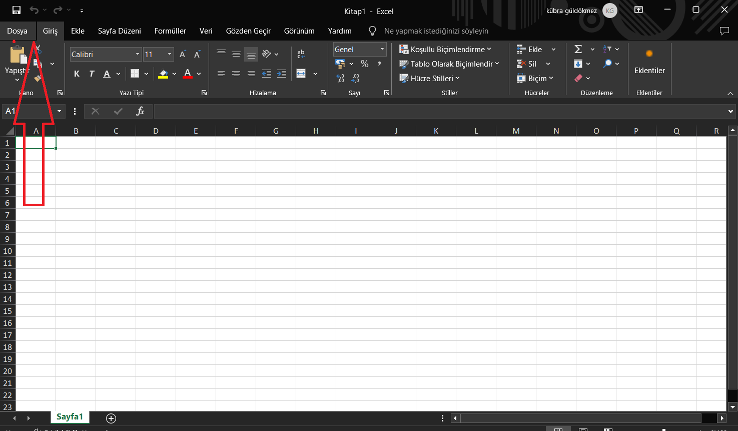Viewport: 738px width, 431px height.
Task: Toggle underline on the selected cell
Action: pyautogui.click(x=106, y=73)
